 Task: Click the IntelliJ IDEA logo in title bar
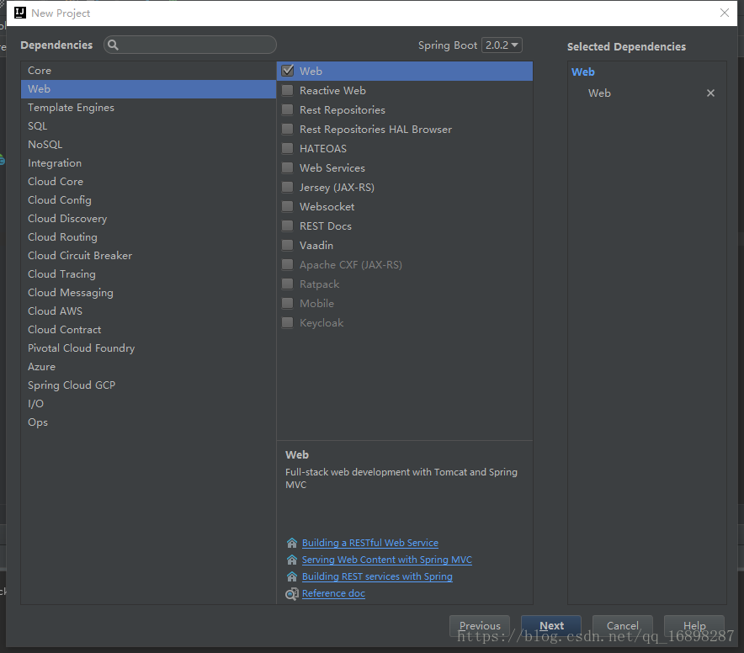coord(20,13)
